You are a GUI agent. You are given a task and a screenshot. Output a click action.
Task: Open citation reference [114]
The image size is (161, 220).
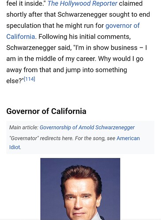[30, 79]
